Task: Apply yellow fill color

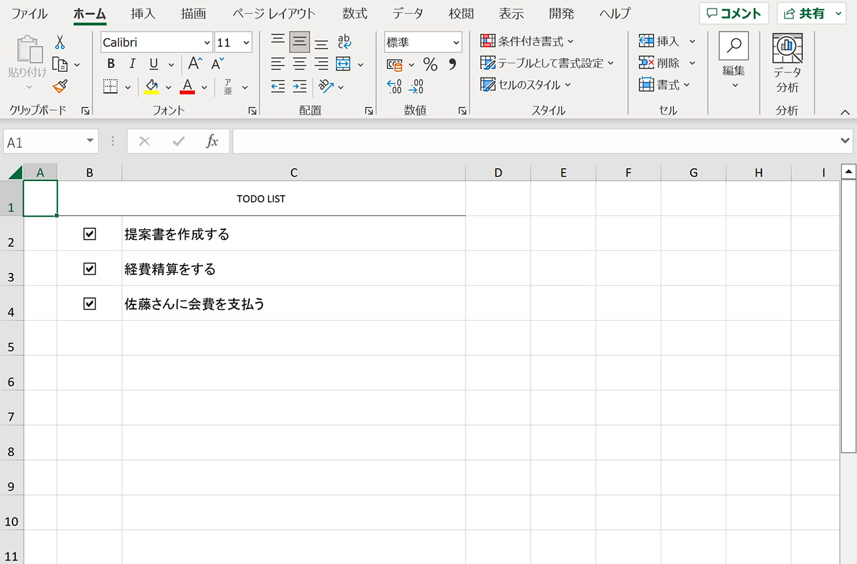Action: coord(152,86)
